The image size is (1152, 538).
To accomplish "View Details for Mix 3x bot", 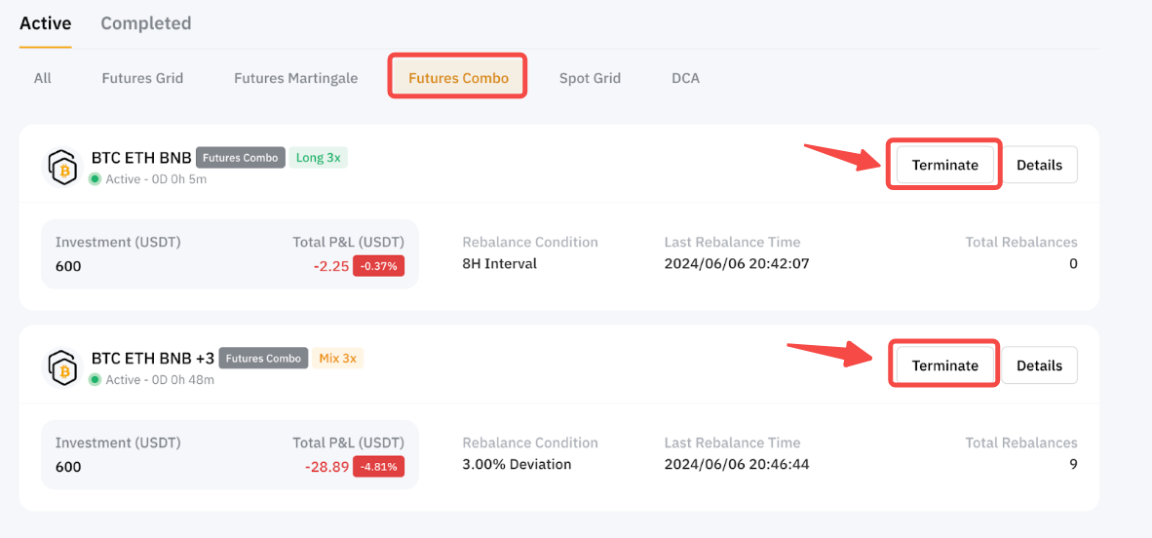I will 1039,365.
